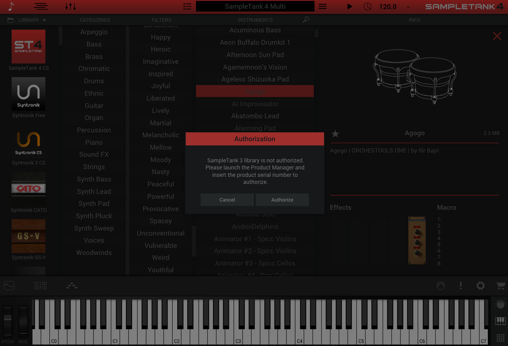This screenshot has height=346, width=508.
Task: Select Drums in the Categories list
Action: click(x=93, y=81)
